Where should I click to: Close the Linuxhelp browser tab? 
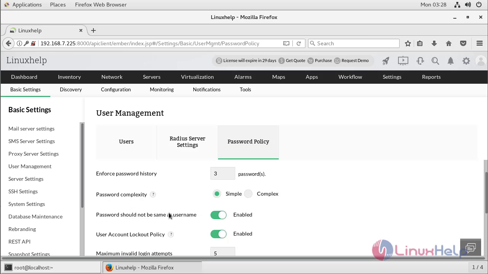click(81, 30)
